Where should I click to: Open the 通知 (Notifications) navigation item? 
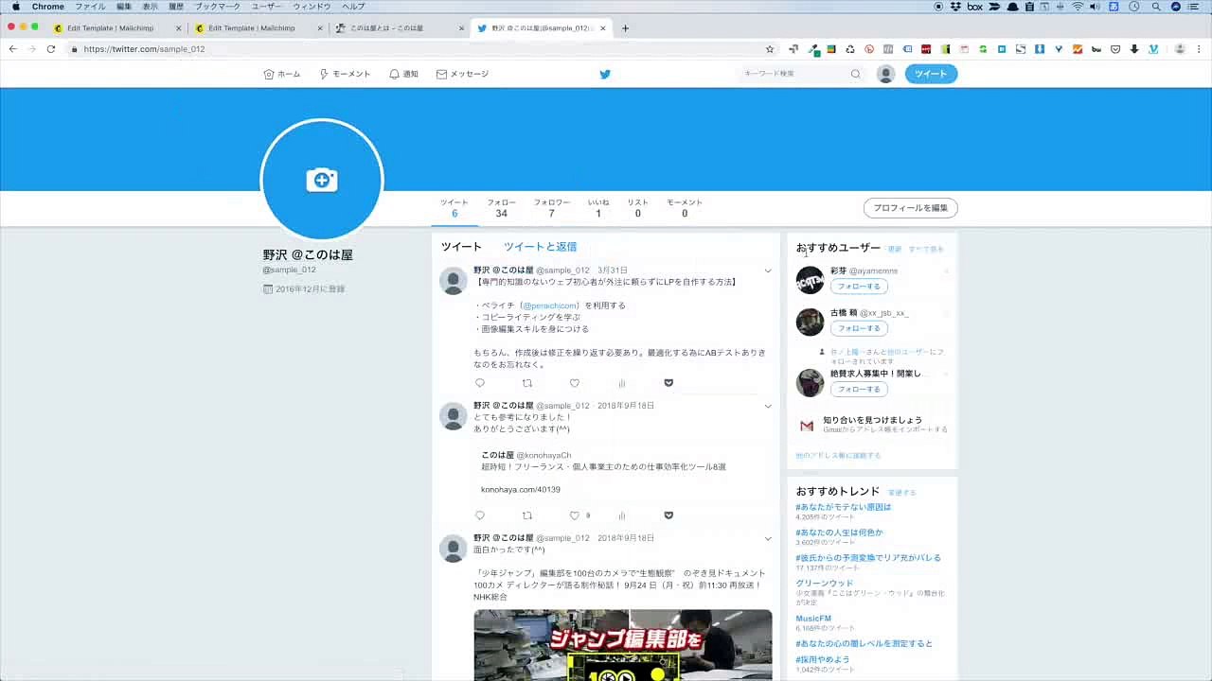(x=403, y=74)
